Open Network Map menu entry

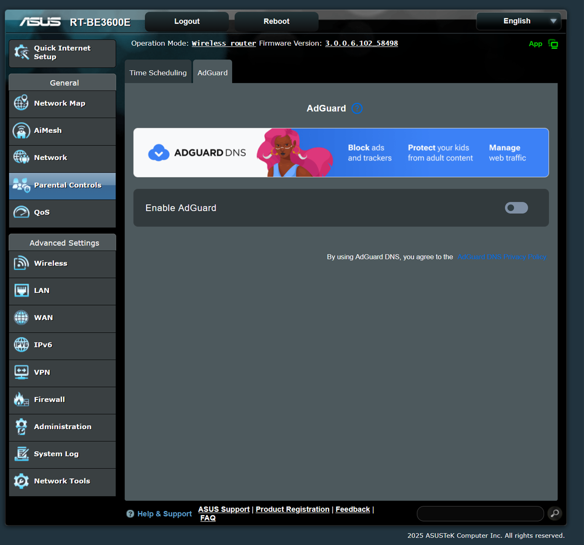coord(62,104)
